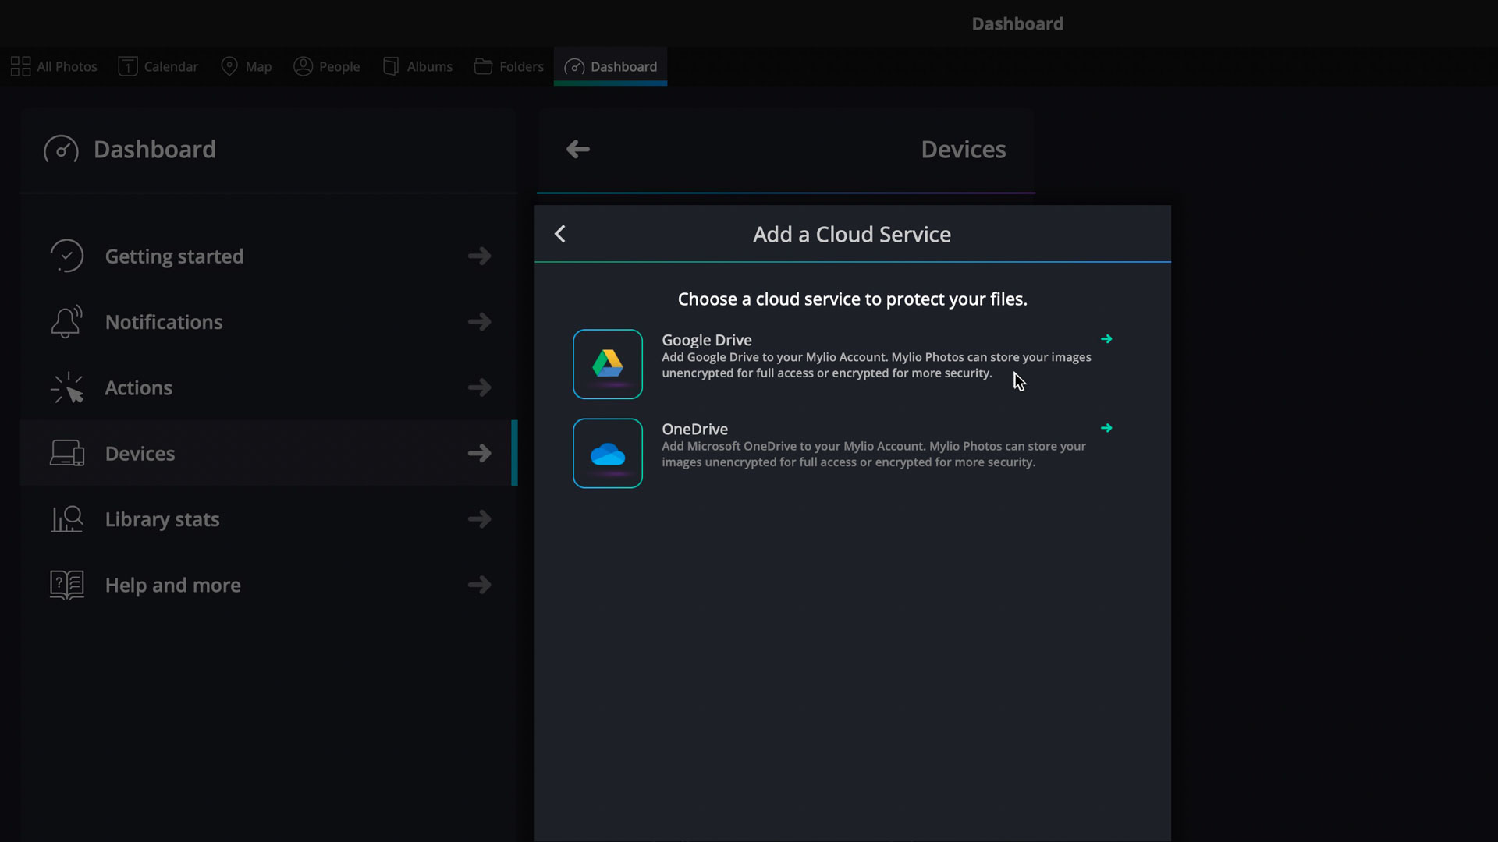Click the Devices laptop icon
Viewport: 1498px width, 842px height.
click(67, 453)
